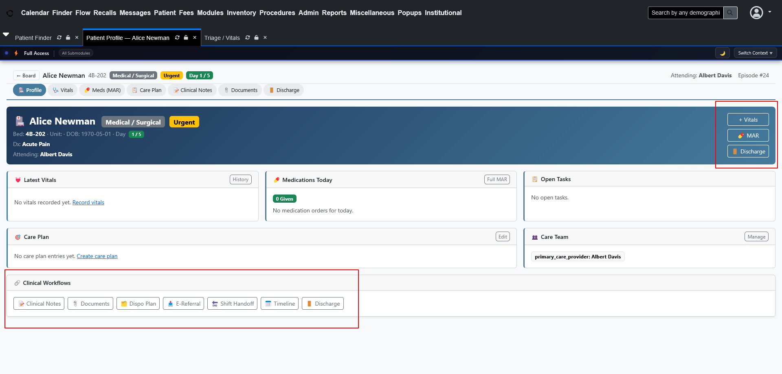
Task: Open the Dispo Plan workflow
Action: point(138,304)
